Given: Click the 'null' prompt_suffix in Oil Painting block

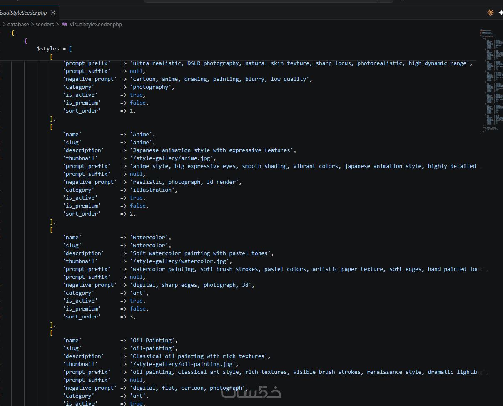Looking at the screenshot, I should [136, 380].
